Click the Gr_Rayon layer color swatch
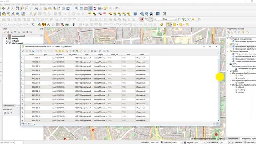 (10, 41)
